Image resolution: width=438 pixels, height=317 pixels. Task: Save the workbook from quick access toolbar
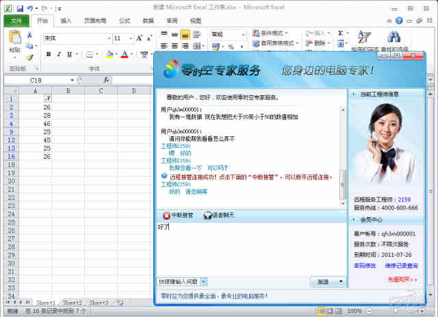[20, 8]
